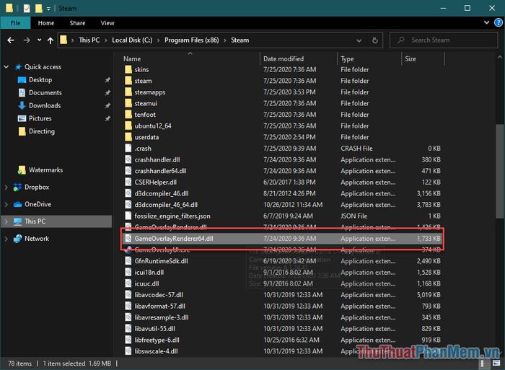Go back using the Back arrow
Screen dimensions: 505x370
(x=11, y=40)
